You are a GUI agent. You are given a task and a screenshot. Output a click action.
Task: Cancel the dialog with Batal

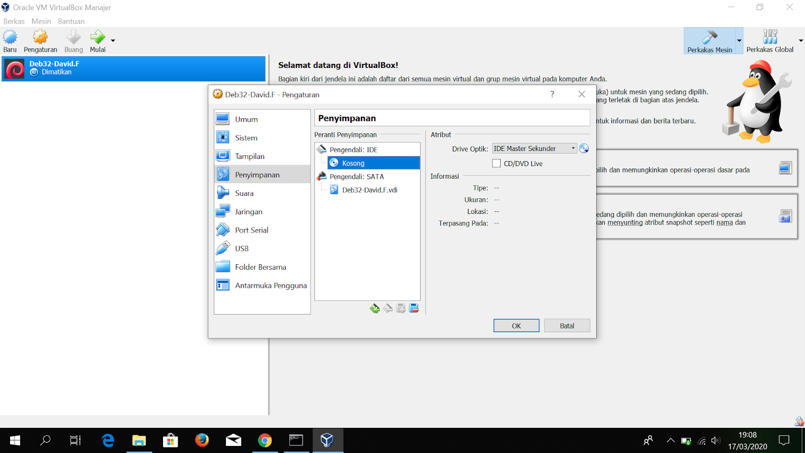point(567,326)
